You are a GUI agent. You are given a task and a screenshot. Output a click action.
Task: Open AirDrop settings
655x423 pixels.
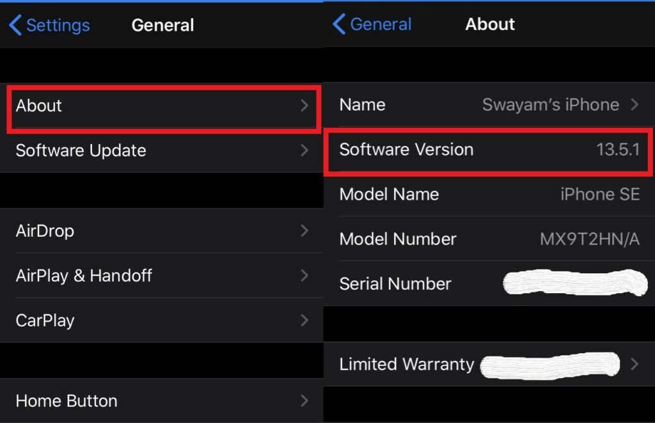click(x=162, y=231)
